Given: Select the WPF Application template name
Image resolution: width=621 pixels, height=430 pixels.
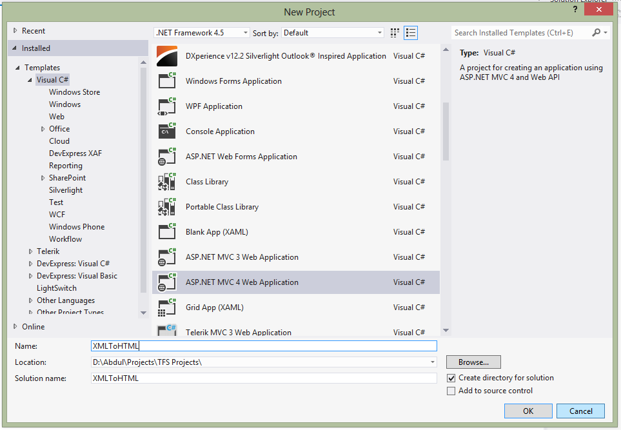Looking at the screenshot, I should (x=214, y=106).
